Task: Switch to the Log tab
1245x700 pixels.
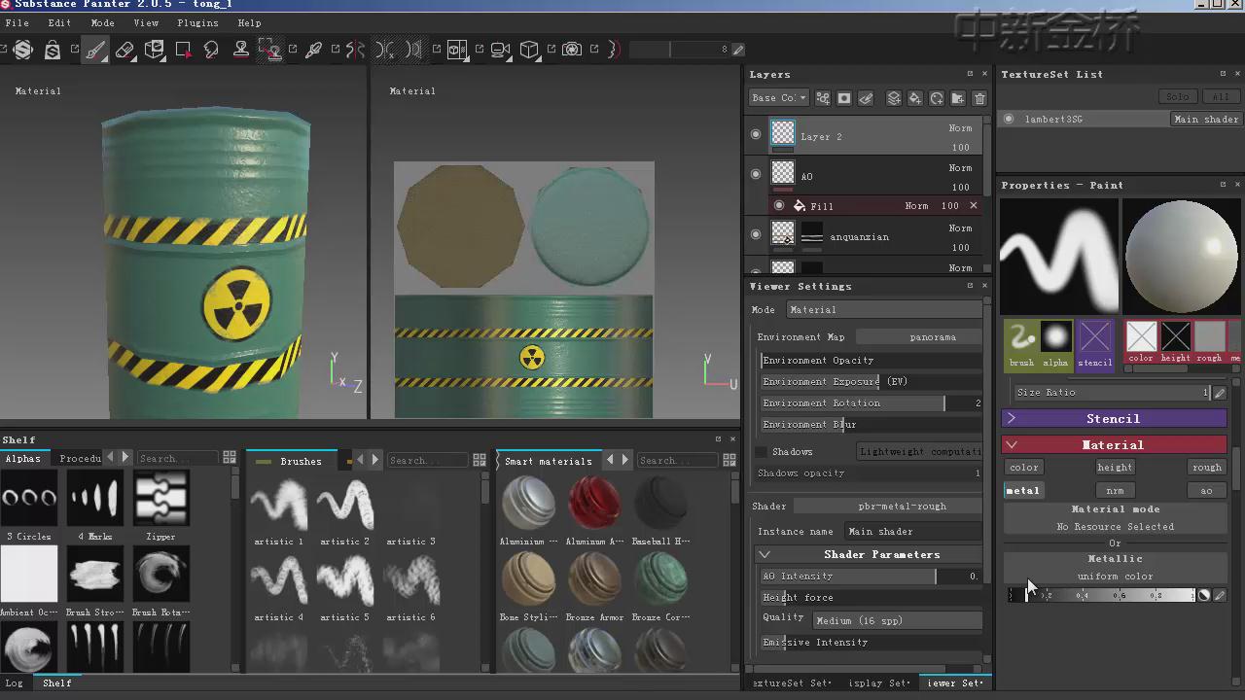Action: [14, 682]
